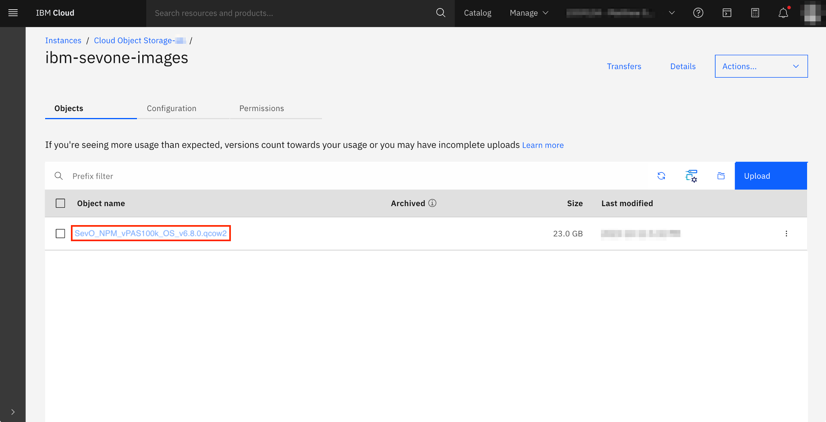826x422 pixels.
Task: Open the Catalog menu item
Action: click(x=477, y=13)
